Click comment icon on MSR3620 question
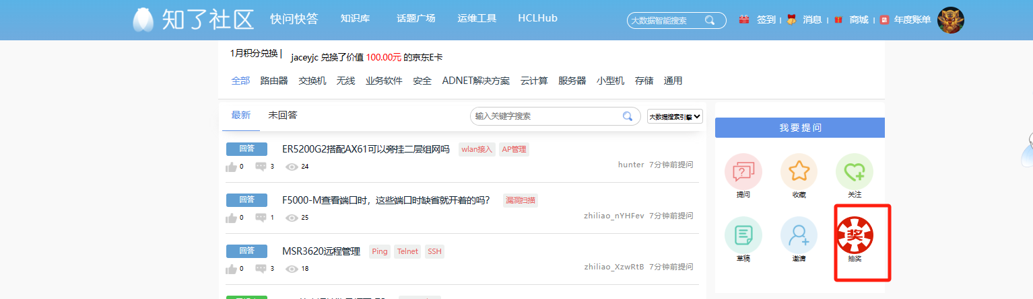1033x299 pixels. click(x=261, y=268)
